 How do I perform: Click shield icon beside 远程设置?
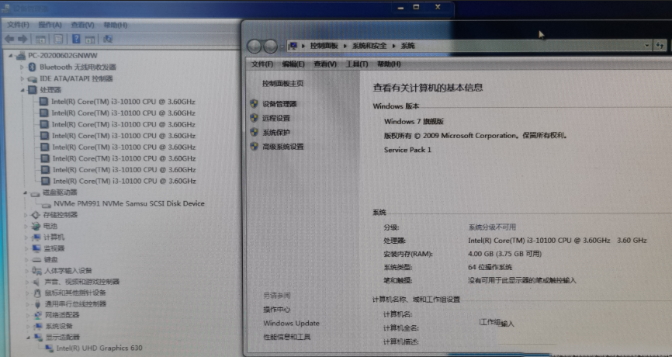tap(255, 118)
